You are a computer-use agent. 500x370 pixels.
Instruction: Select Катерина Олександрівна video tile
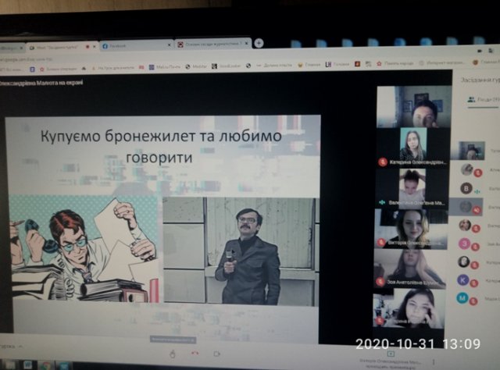click(413, 148)
